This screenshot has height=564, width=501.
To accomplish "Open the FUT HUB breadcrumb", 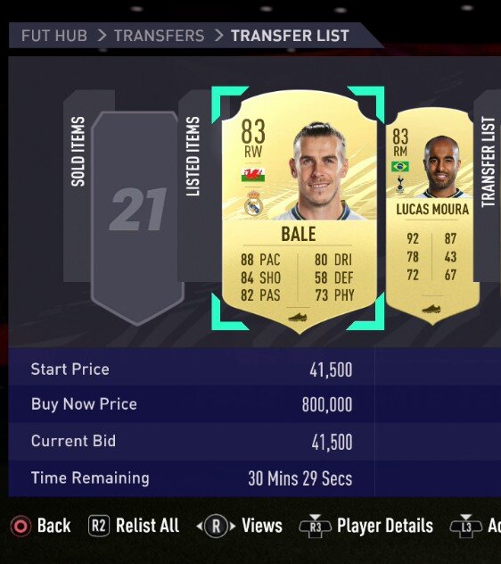I will [x=54, y=36].
